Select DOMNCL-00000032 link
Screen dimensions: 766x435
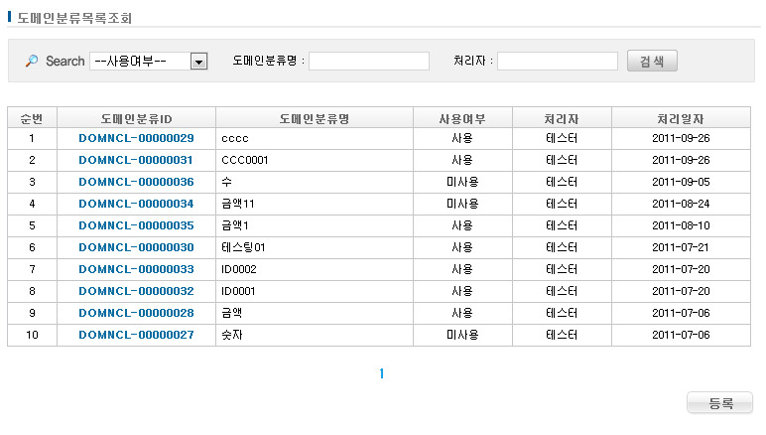point(136,291)
